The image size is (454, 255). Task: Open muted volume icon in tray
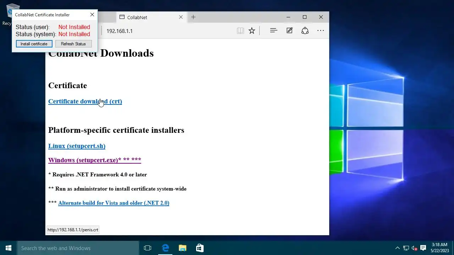pyautogui.click(x=414, y=248)
